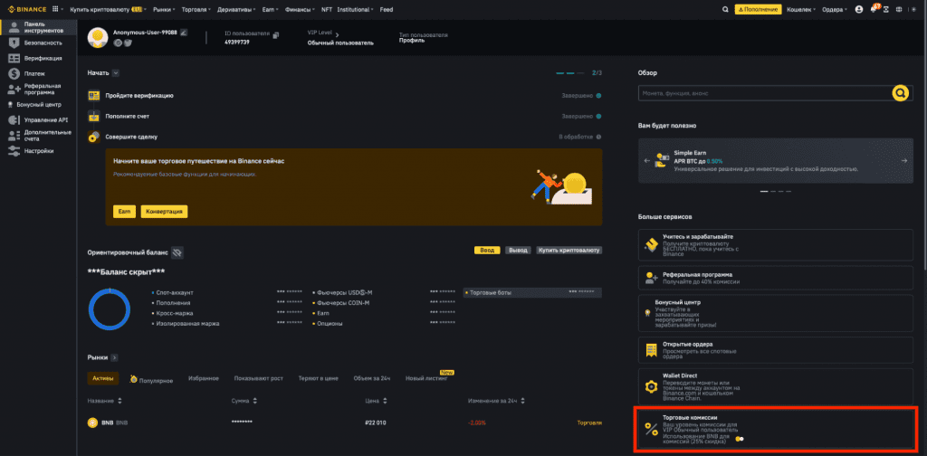The width and height of the screenshot is (927, 456).
Task: Click the yellow search button in Обзор
Action: 900,93
